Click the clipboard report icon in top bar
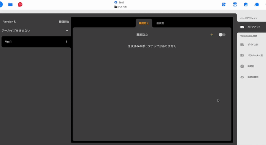 pyautogui.click(x=245, y=5)
